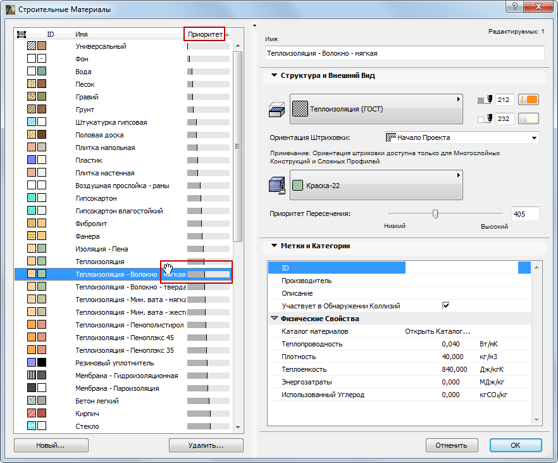Click the background pen icon next to 232
The image size is (558, 463).
point(485,118)
